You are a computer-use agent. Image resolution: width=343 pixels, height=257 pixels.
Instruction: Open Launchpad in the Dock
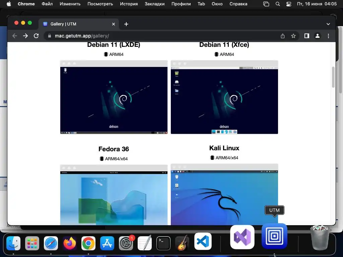coord(32,243)
